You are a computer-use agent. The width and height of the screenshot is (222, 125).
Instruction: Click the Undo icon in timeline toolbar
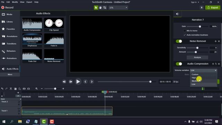(x=2, y=89)
